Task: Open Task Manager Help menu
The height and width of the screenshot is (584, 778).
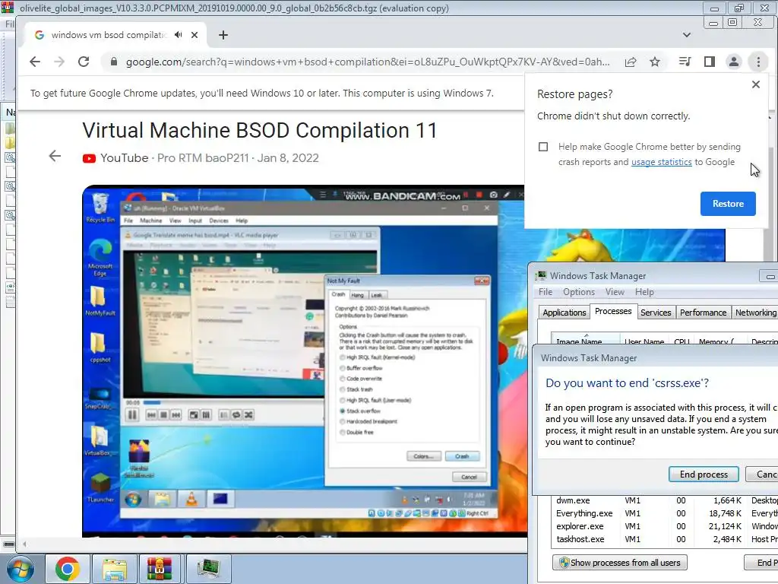Action: (x=644, y=292)
